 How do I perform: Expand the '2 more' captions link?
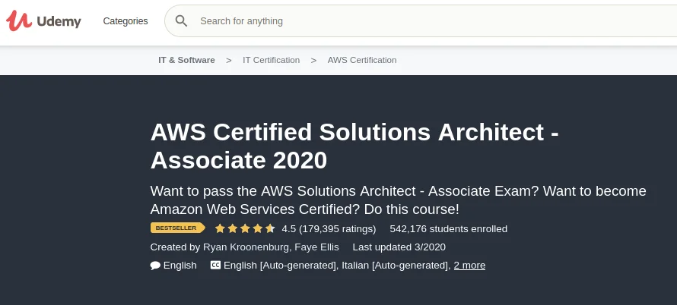(x=469, y=266)
